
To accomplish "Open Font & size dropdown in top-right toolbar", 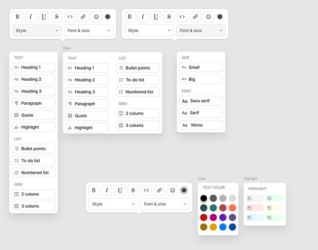I will (201, 30).
